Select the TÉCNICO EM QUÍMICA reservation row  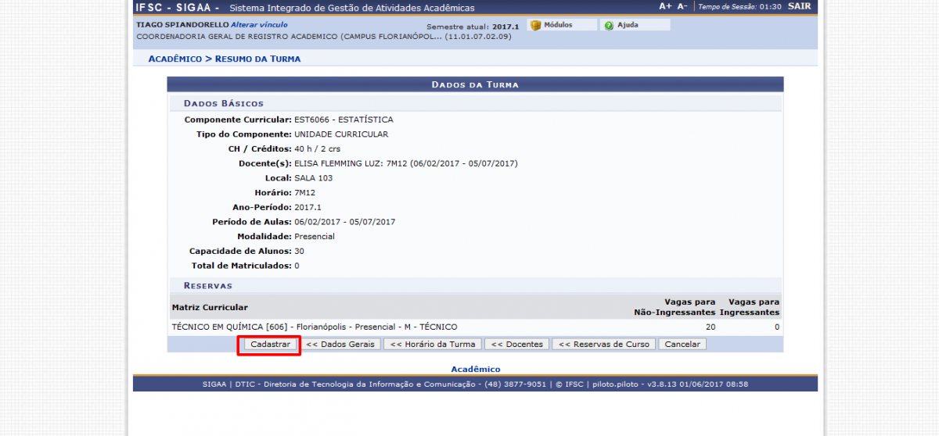[314, 327]
